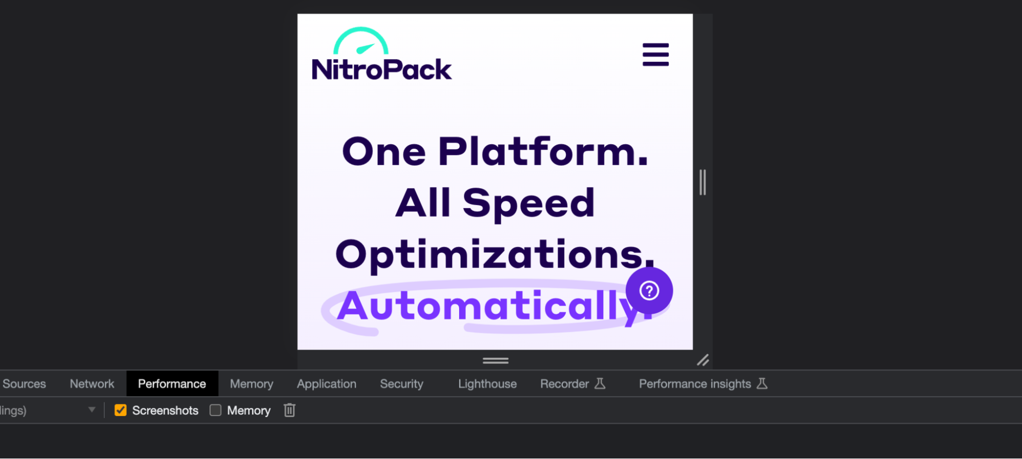Open the NitroPack hamburger menu
The image size is (1022, 459).
click(x=655, y=55)
